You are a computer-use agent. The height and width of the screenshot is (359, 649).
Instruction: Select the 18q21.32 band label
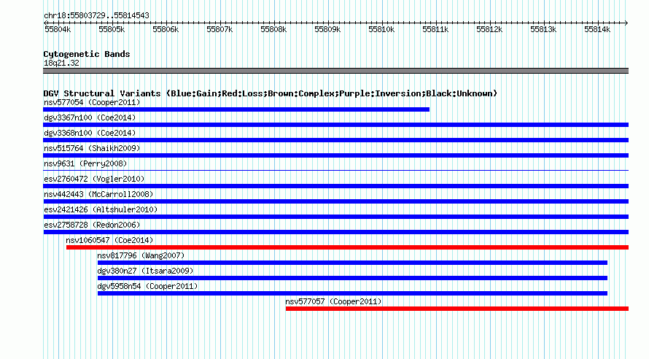(x=61, y=63)
